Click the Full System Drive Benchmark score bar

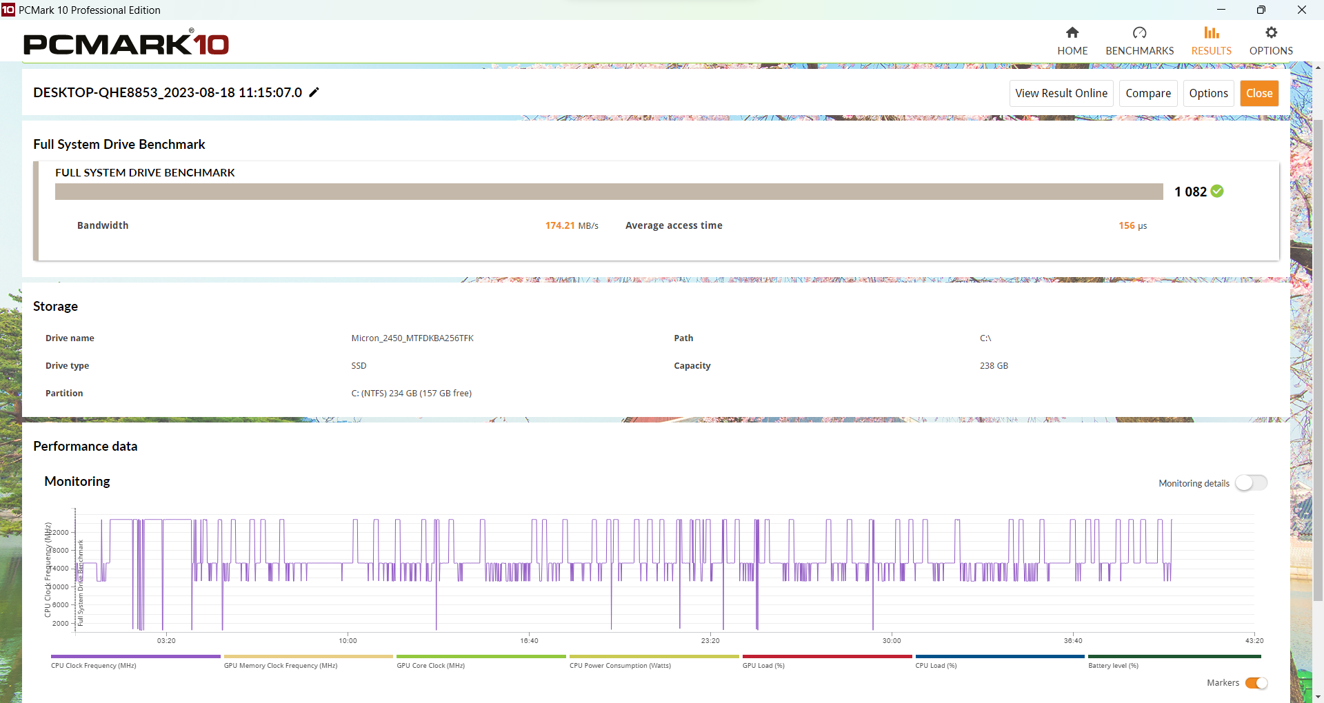(x=609, y=192)
